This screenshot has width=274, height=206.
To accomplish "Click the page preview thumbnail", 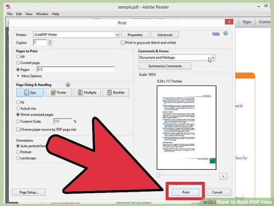I will tap(186, 128).
